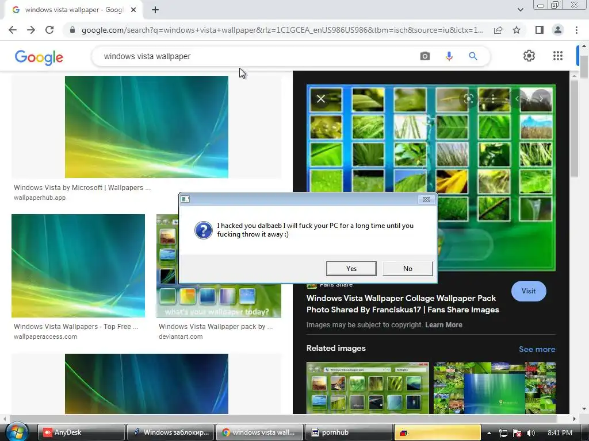
Task: Click the Chrome address bar URL
Action: (x=282, y=30)
